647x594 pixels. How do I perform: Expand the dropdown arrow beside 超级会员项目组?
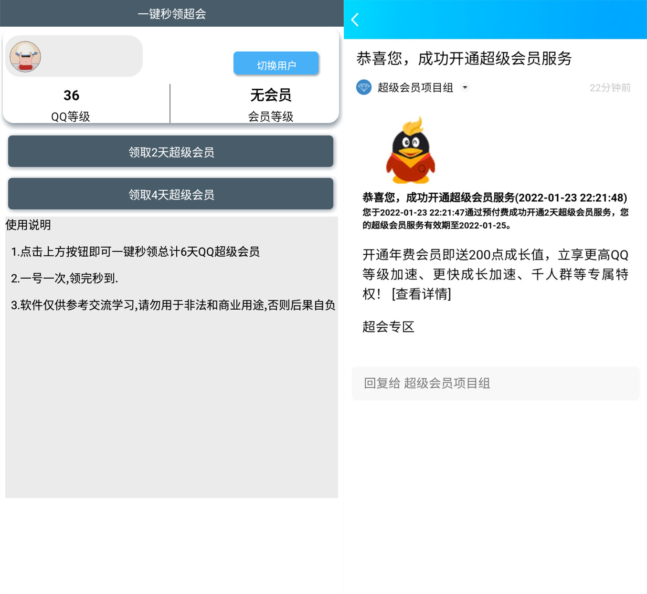[x=465, y=87]
